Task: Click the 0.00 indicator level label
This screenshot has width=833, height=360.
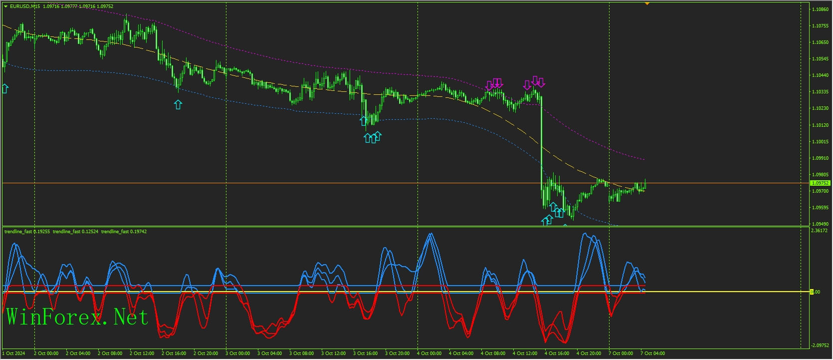Action: click(815, 292)
